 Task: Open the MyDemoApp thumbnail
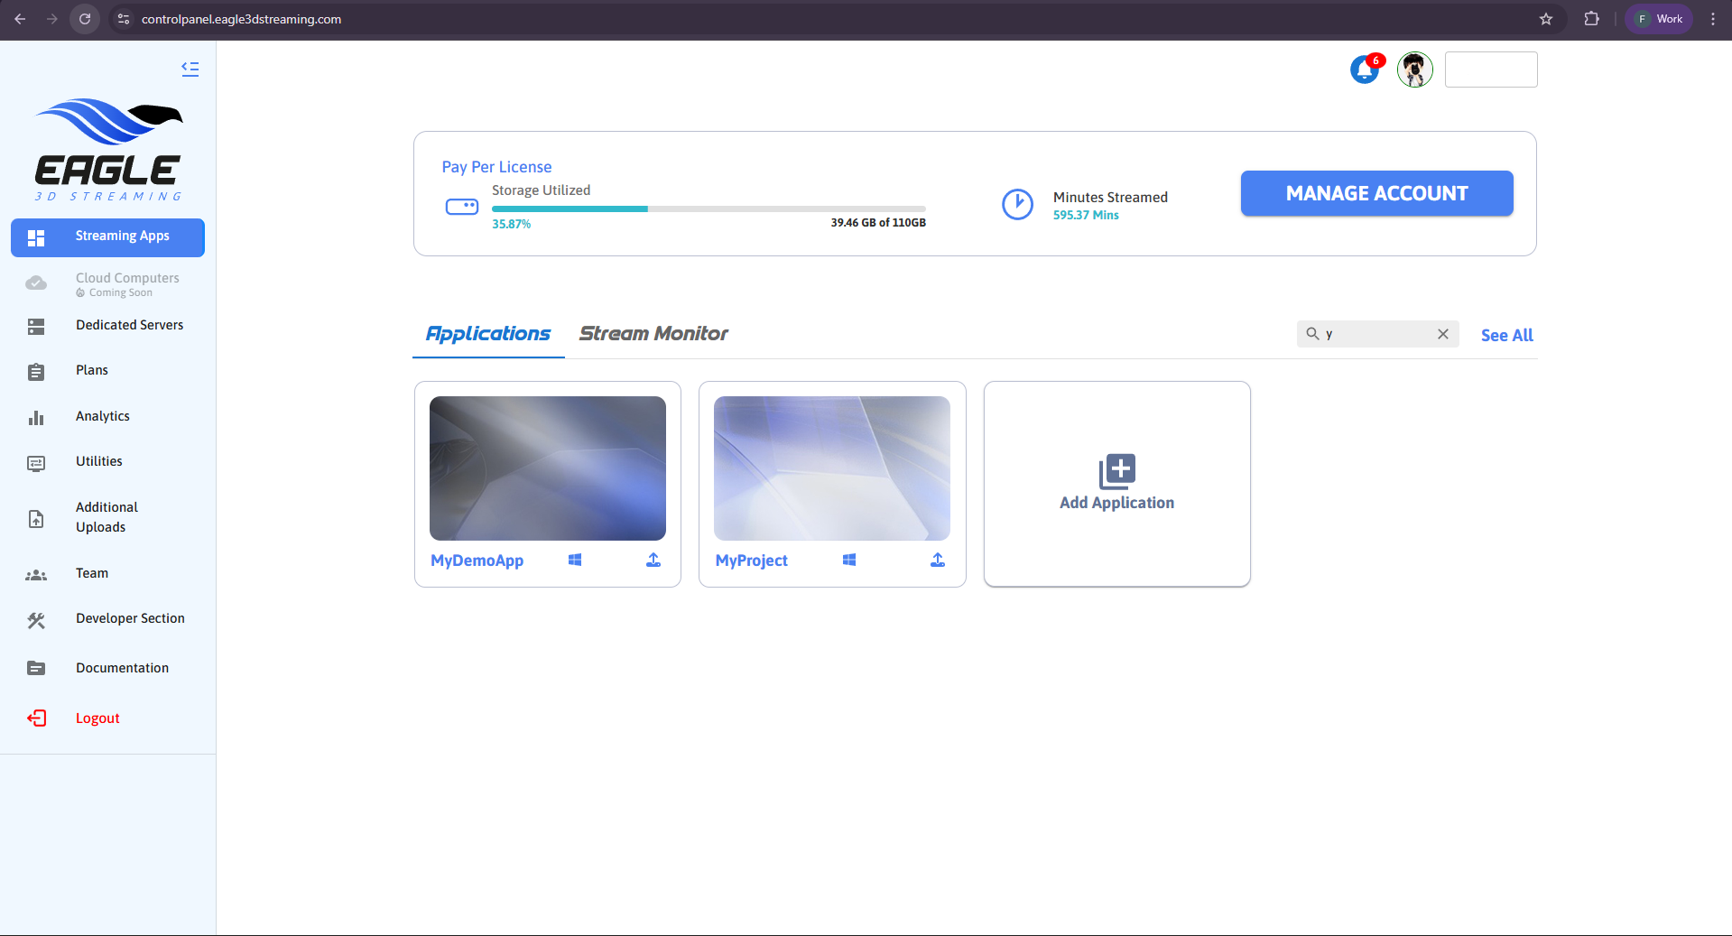coord(548,468)
